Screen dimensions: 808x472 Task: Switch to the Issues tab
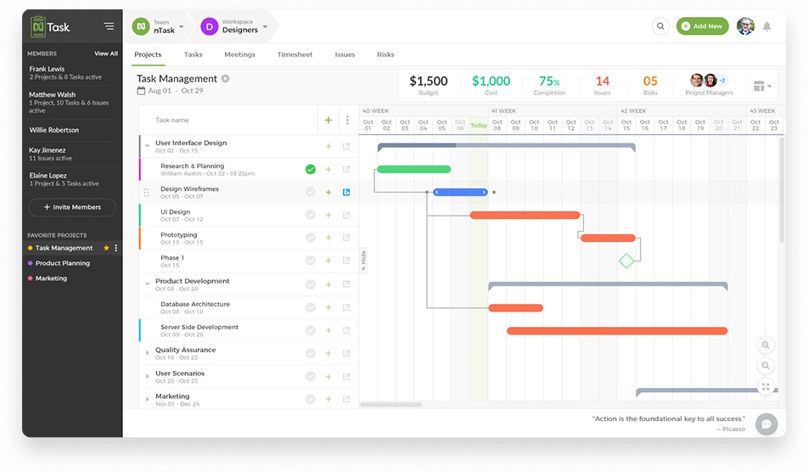tap(345, 54)
